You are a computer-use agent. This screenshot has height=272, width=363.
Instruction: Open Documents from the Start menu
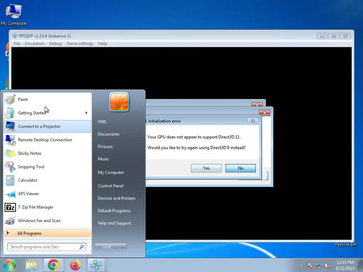108,134
